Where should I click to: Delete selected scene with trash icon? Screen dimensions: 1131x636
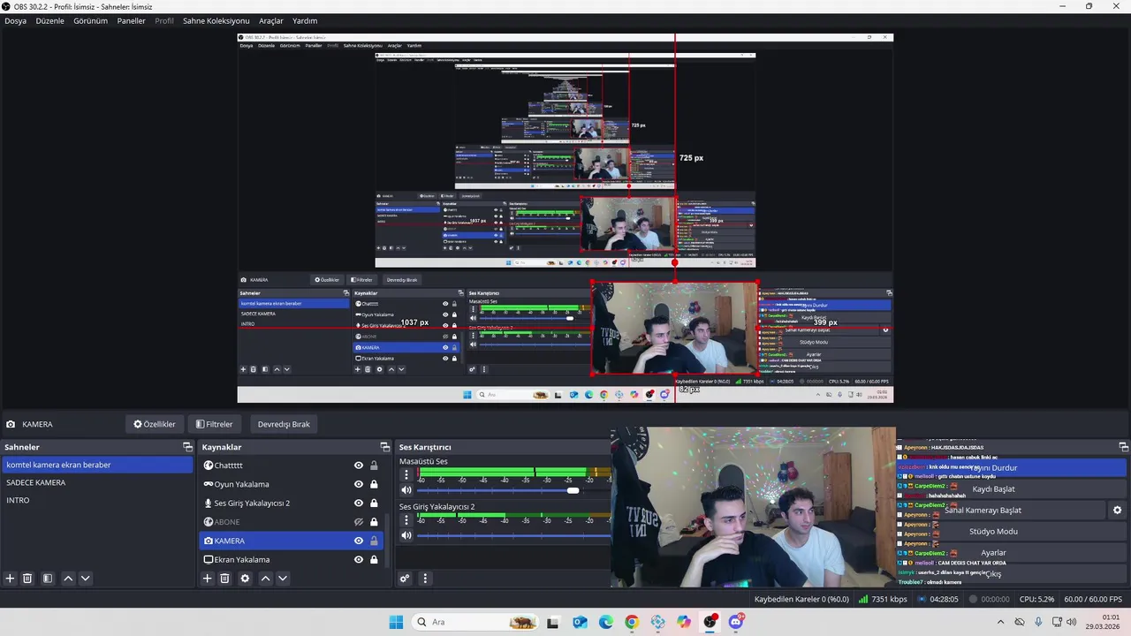27,579
